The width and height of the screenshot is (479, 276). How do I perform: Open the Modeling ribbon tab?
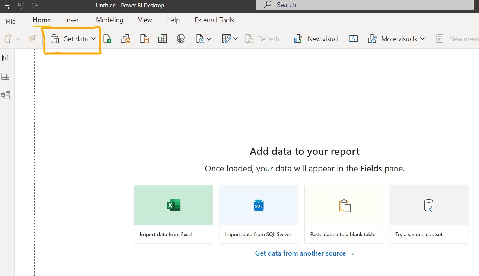point(110,20)
